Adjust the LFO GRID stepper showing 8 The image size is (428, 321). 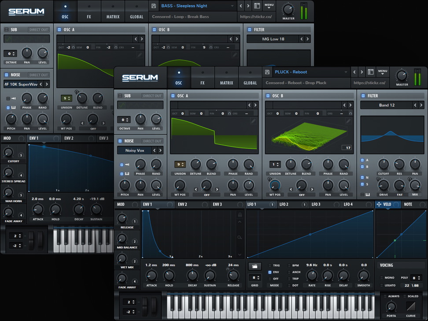[255, 277]
